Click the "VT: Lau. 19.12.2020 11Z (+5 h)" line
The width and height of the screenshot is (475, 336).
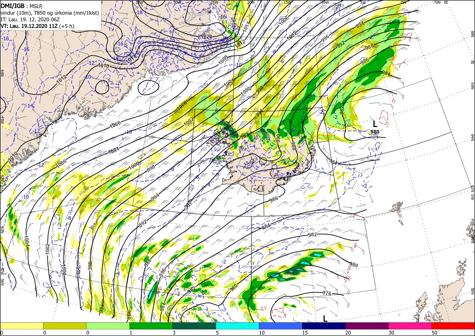pos(37,26)
